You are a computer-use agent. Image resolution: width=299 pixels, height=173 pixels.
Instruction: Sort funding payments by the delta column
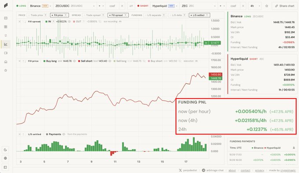(294, 148)
